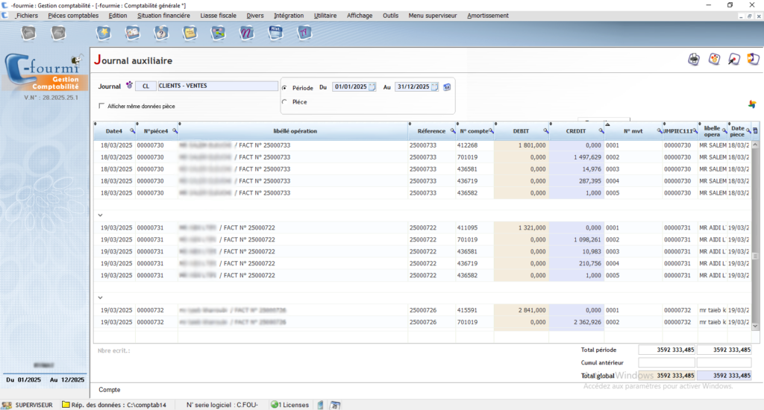Open calendar picker for end date 31/12/2025
The image size is (764, 410).
435,87
